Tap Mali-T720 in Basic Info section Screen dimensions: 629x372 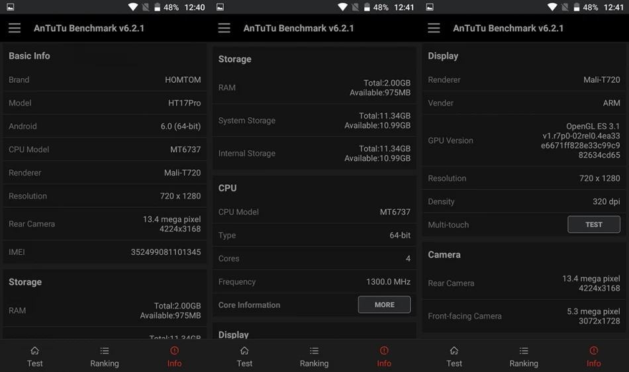point(183,173)
